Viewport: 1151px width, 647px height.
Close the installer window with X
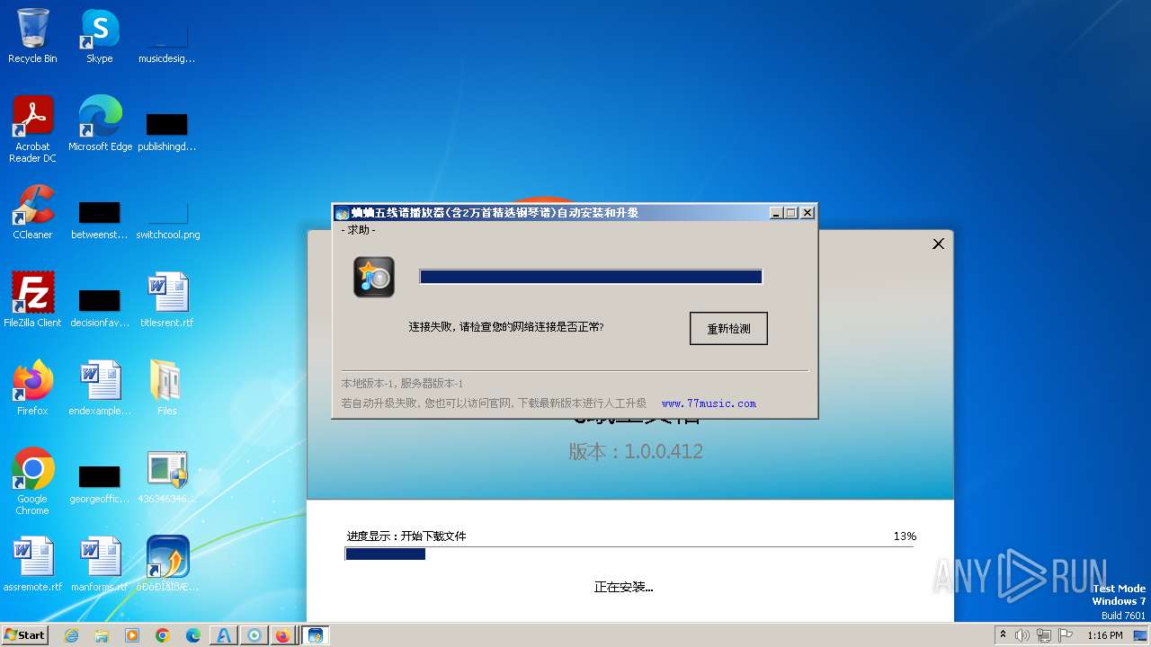coord(938,244)
